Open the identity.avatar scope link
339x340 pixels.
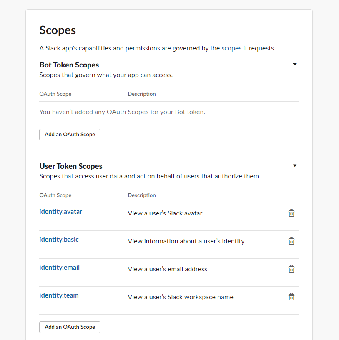pos(61,211)
